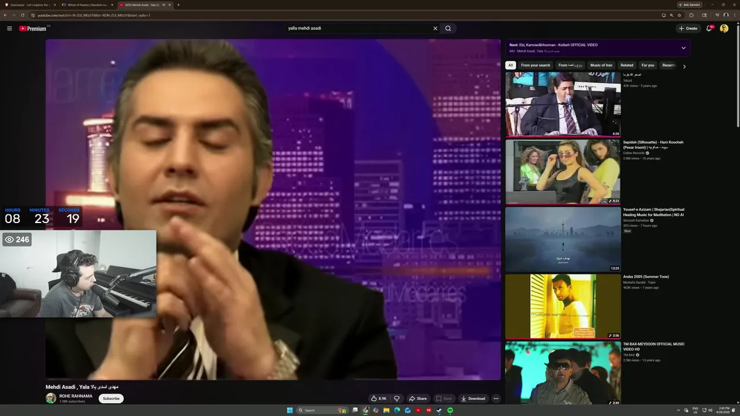Click the Share button

[418, 399]
